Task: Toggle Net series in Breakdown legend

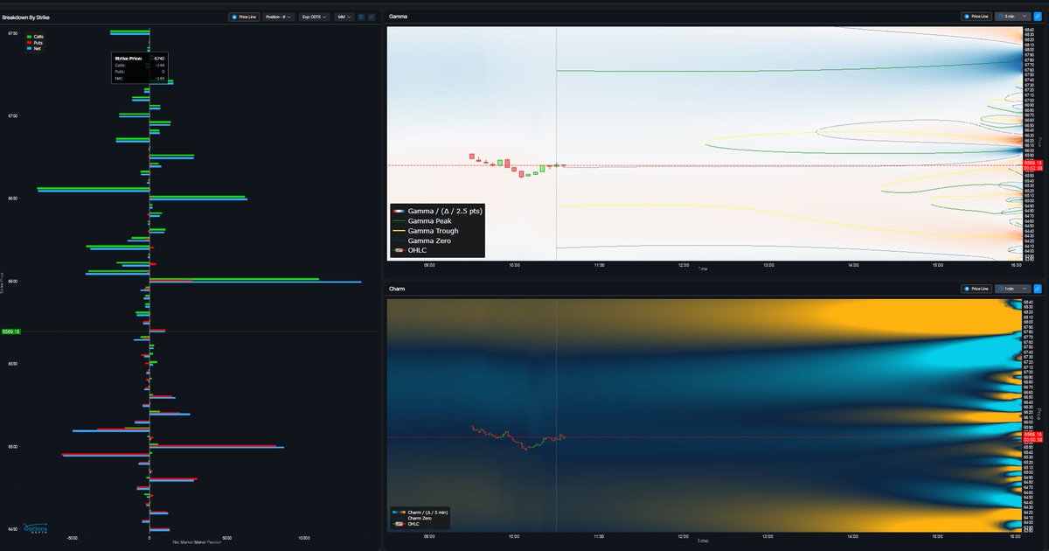Action: click(34, 49)
